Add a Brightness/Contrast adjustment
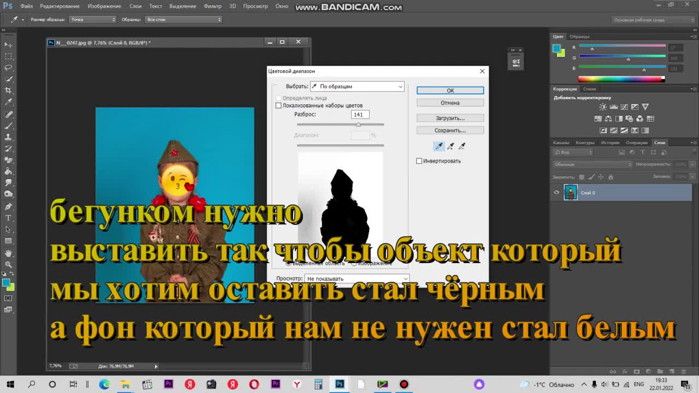 [x=603, y=107]
